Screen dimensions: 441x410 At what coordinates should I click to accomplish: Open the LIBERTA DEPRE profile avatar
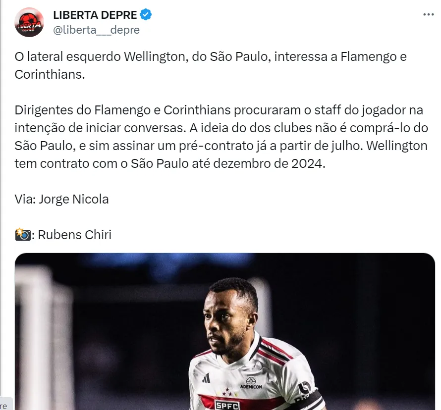click(x=29, y=22)
